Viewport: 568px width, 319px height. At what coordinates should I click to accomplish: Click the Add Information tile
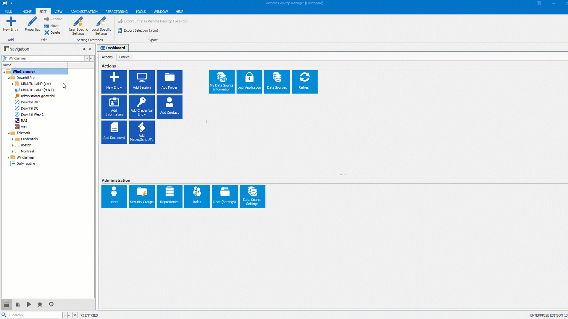coord(114,107)
